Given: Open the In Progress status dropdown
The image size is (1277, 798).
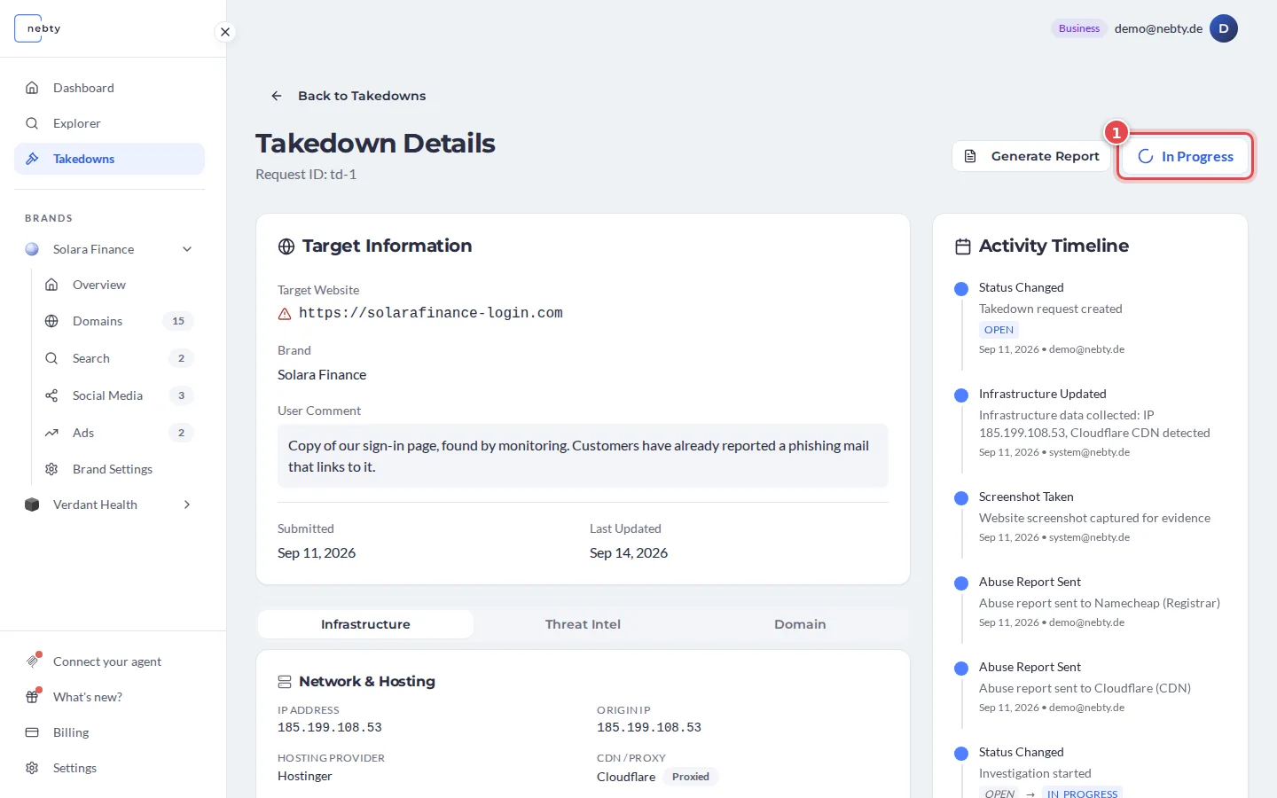Looking at the screenshot, I should pos(1186,156).
